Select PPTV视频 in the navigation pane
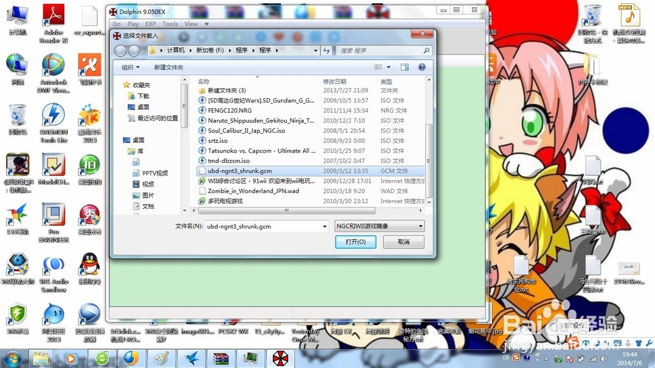Image resolution: width=655 pixels, height=368 pixels. 151,173
